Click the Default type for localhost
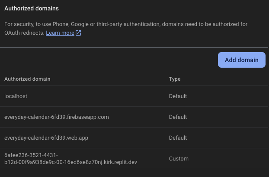The width and height of the screenshot is (269, 177). [x=178, y=96]
